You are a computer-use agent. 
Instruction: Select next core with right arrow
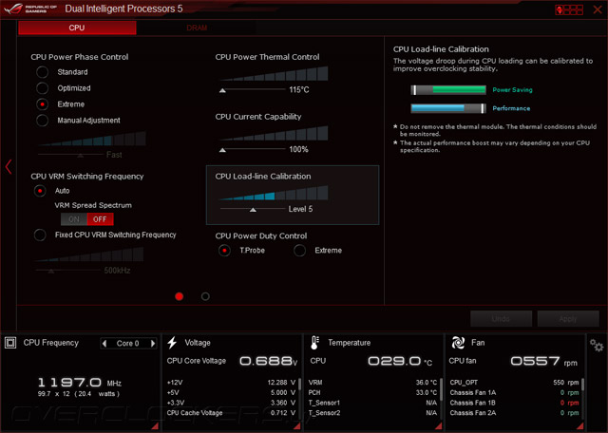(x=153, y=343)
